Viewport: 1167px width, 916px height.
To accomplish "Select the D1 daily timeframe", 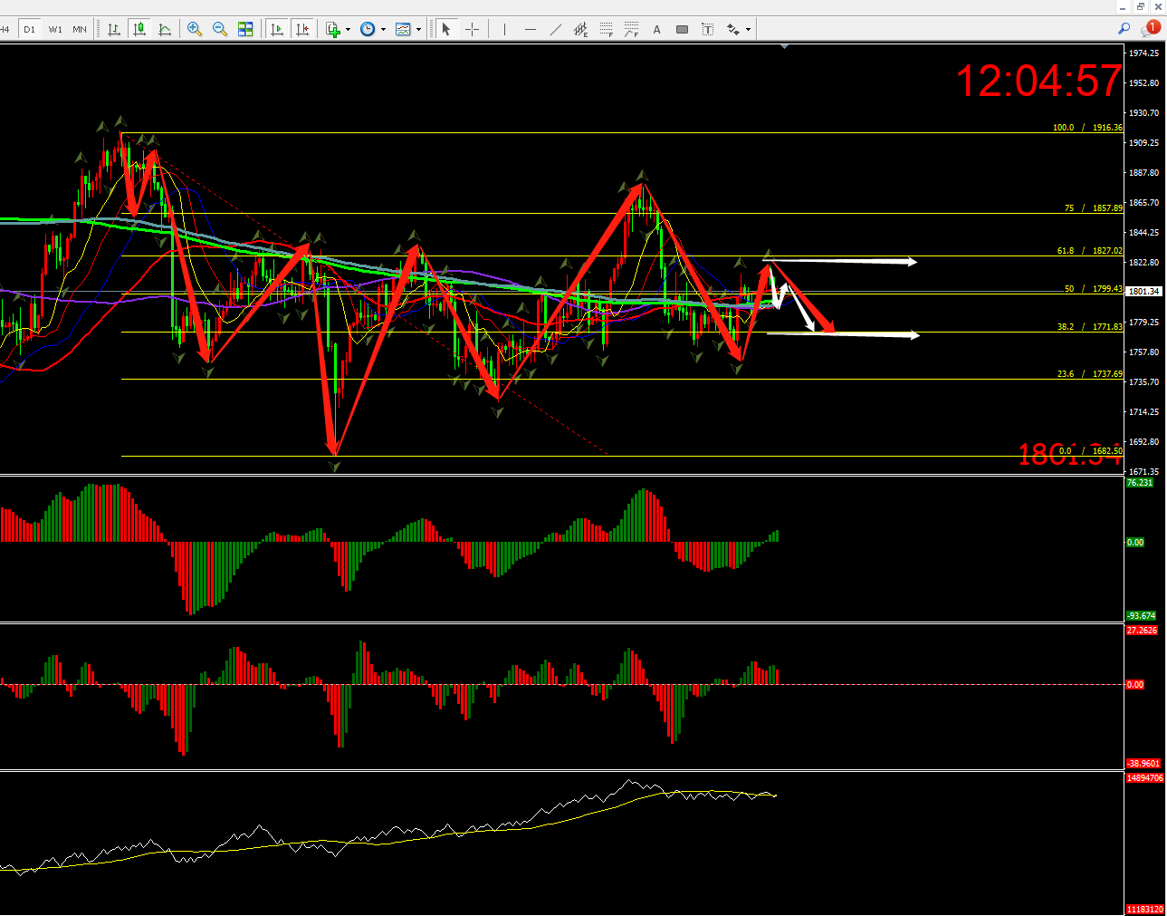I will 30,29.
